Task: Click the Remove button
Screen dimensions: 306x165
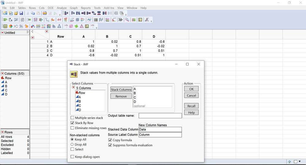Action: coord(121,96)
